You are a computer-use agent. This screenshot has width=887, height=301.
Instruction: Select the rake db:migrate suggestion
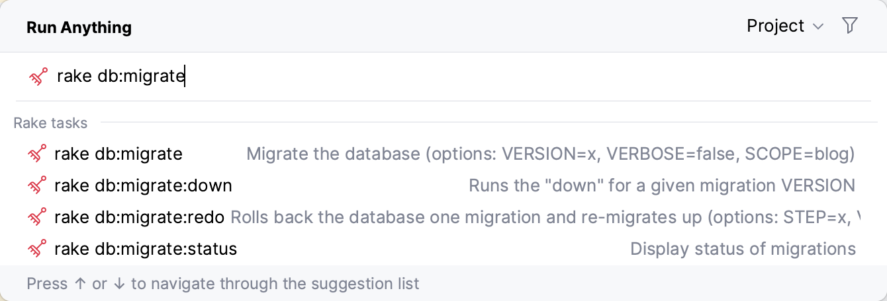pyautogui.click(x=118, y=154)
